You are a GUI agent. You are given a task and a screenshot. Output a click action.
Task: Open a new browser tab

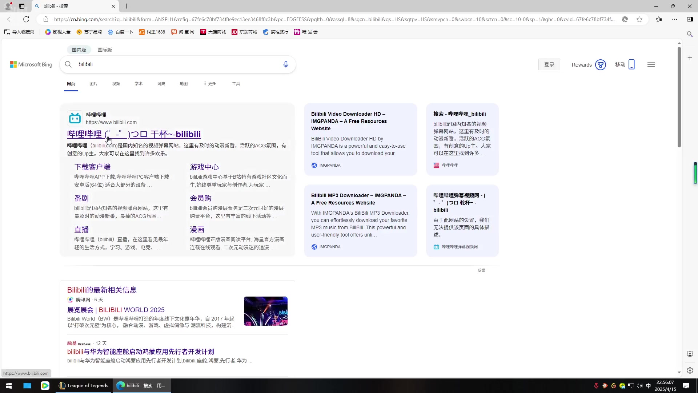pyautogui.click(x=127, y=6)
